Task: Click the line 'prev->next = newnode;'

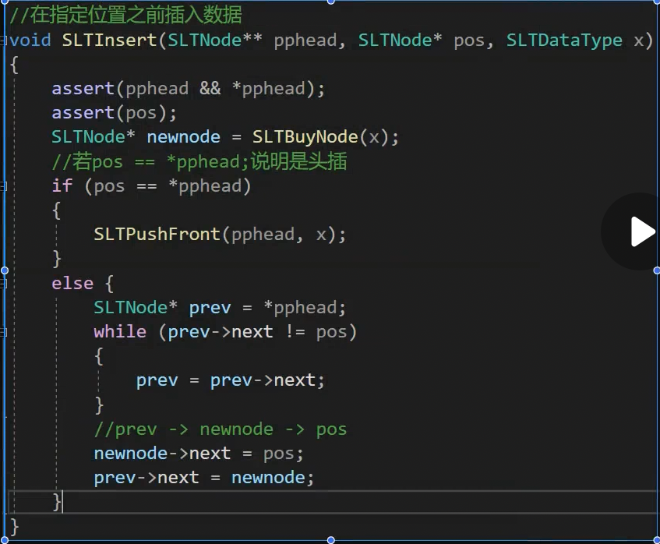Action: click(x=203, y=478)
